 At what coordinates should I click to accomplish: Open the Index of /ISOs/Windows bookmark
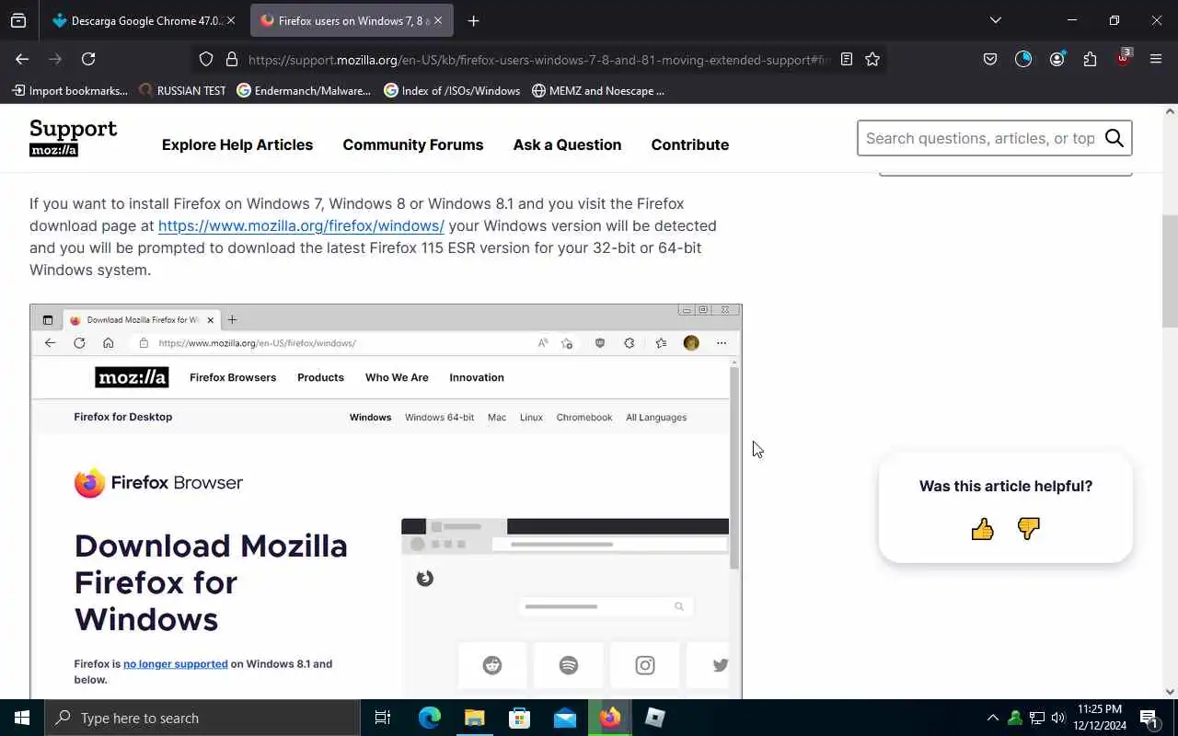pos(452,90)
